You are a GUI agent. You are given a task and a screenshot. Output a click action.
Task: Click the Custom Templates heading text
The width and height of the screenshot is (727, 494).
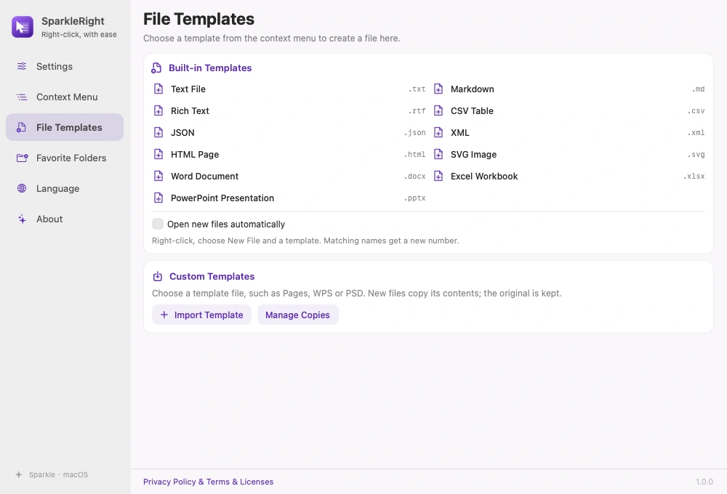pyautogui.click(x=212, y=276)
